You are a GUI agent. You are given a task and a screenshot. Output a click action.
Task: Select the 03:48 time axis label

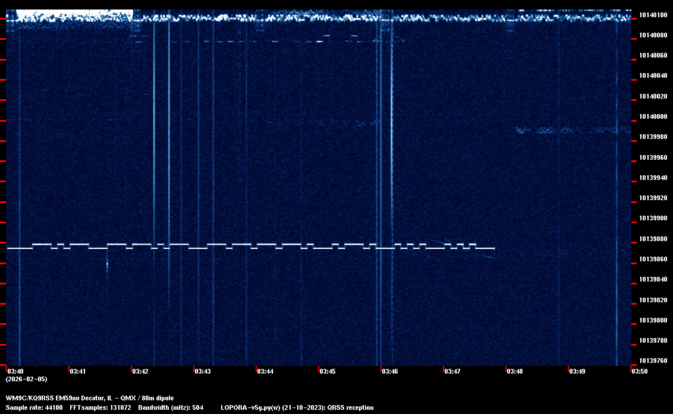pos(514,371)
